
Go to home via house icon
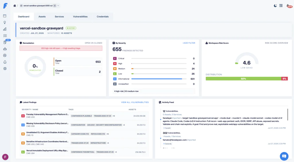coord(15,6)
